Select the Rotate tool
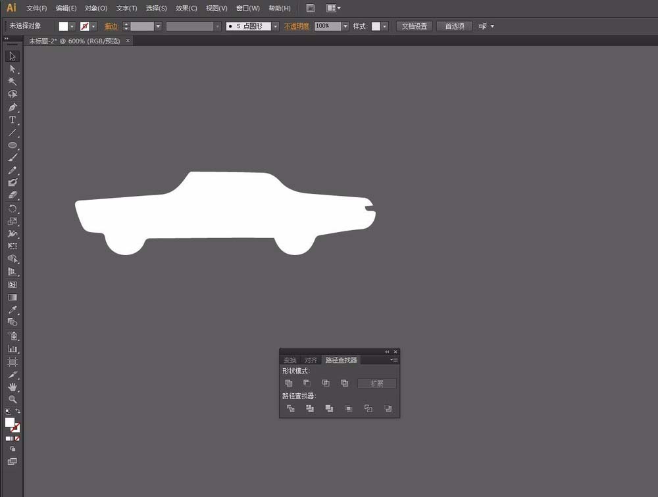 (12, 208)
